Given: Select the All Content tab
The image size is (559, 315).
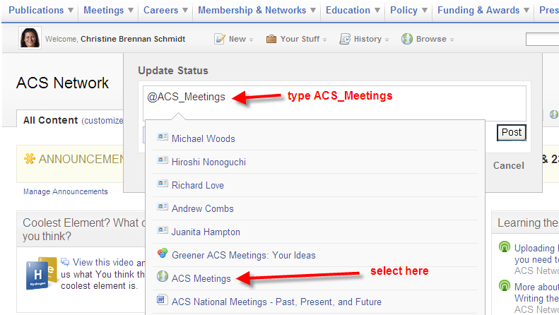Looking at the screenshot, I should coord(50,120).
